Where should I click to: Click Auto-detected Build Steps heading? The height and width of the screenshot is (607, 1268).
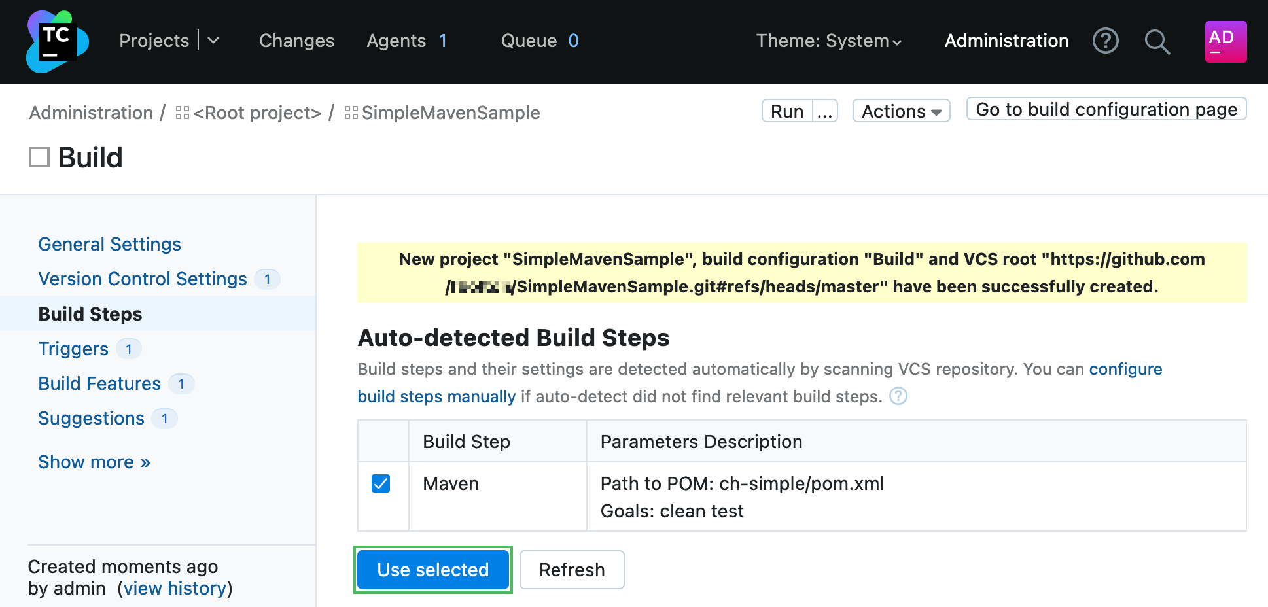pyautogui.click(x=514, y=338)
